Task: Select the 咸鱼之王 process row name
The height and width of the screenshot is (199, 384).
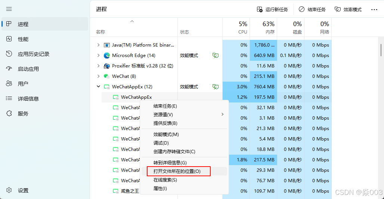Action: pos(130,191)
